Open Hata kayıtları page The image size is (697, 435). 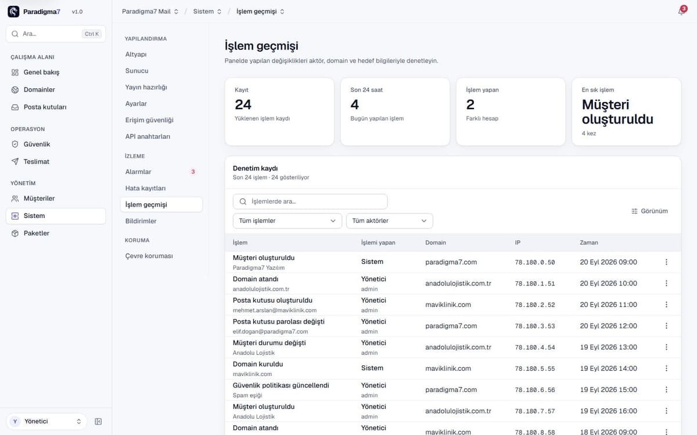coord(161,188)
